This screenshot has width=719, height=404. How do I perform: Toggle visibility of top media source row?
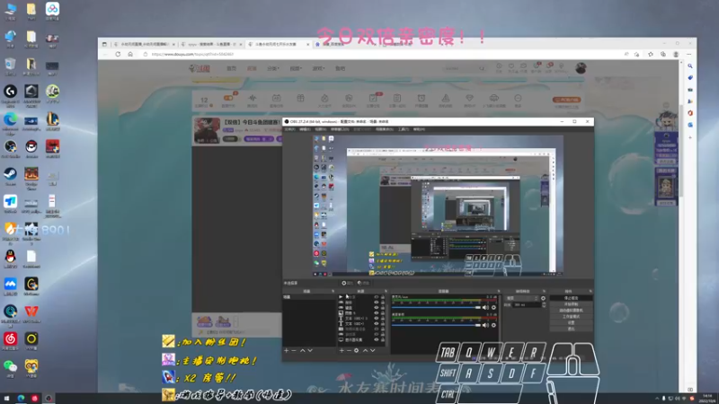[377, 297]
